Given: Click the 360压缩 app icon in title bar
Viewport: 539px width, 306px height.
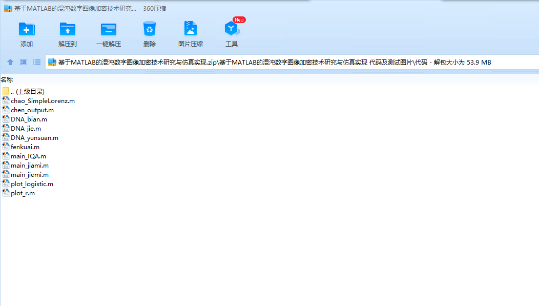Looking at the screenshot, I should click(x=8, y=8).
